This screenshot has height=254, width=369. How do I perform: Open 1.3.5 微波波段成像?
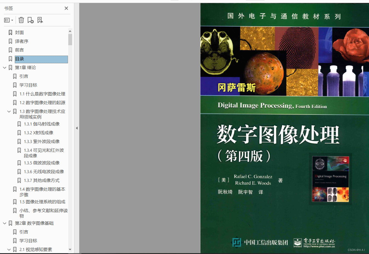[x=42, y=163]
